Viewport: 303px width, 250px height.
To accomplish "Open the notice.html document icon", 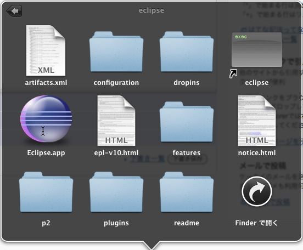I will click(x=257, y=121).
